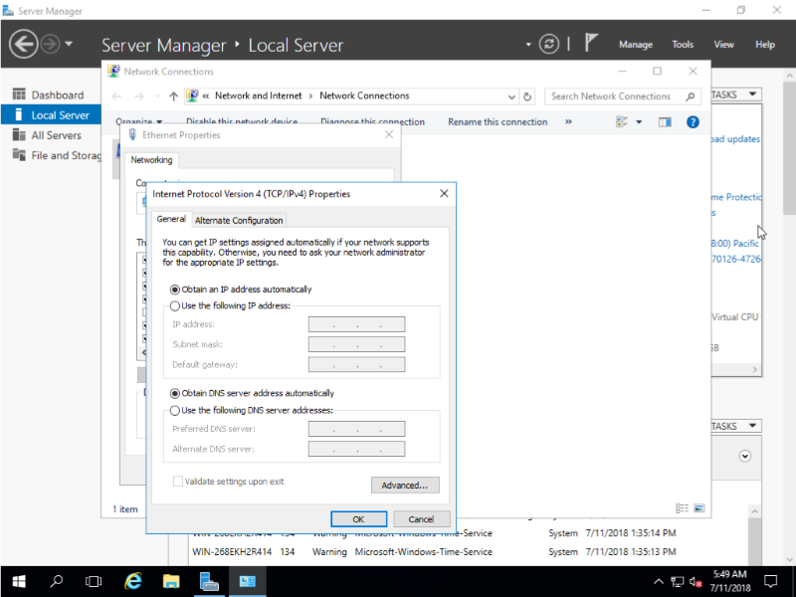Cancel the IPv4 Properties dialog
Viewport: 796px width, 597px height.
(x=421, y=519)
